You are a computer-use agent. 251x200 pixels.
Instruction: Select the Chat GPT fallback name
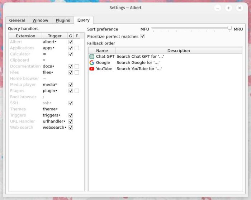tap(105, 57)
